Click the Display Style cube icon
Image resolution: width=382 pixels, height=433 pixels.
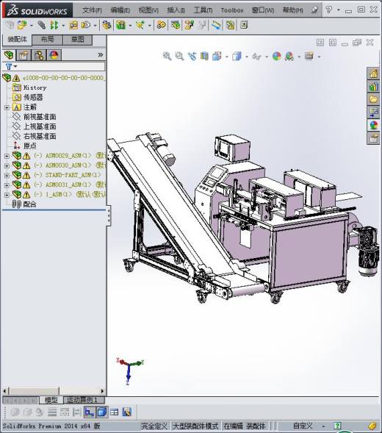(237, 57)
